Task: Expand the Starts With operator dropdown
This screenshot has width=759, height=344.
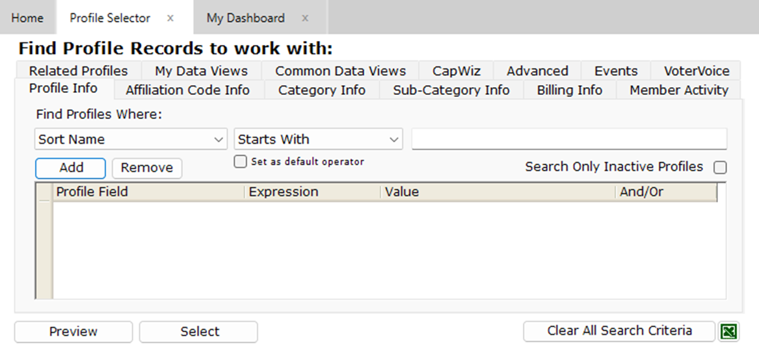Action: (318, 139)
